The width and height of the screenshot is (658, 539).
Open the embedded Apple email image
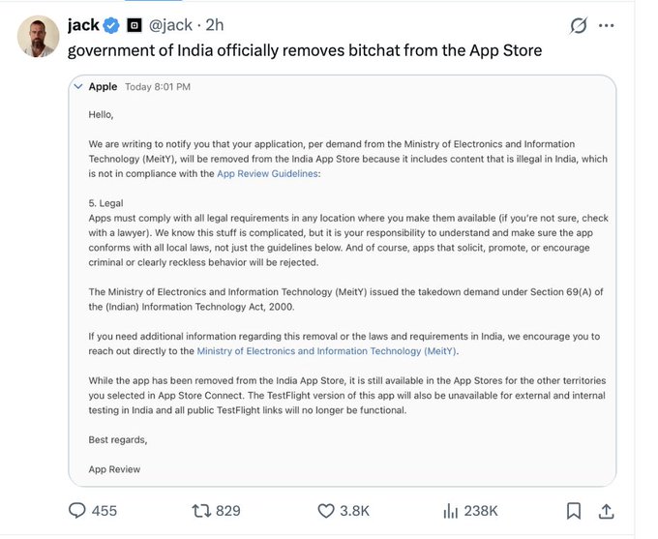tap(343, 281)
